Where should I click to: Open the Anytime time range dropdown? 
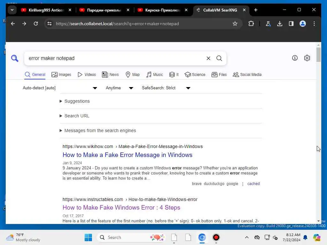119,88
